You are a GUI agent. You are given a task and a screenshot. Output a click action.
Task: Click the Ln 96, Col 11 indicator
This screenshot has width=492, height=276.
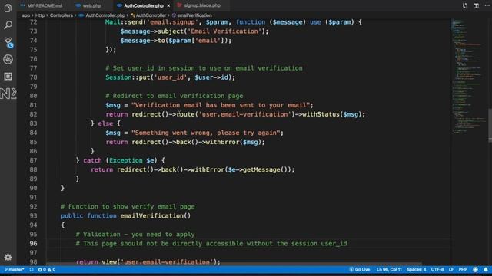point(389,269)
